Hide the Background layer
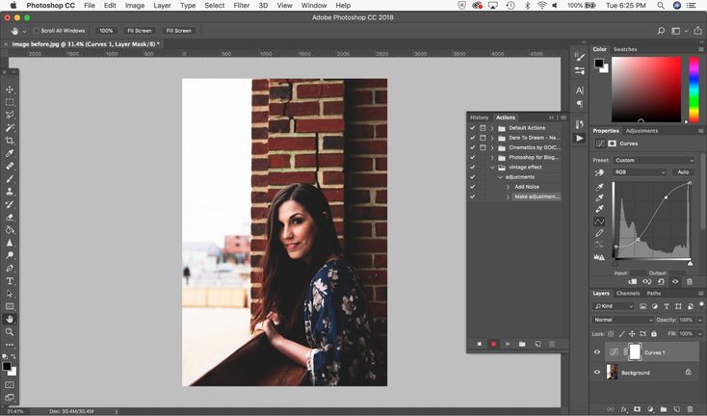The image size is (707, 416). pyautogui.click(x=597, y=373)
